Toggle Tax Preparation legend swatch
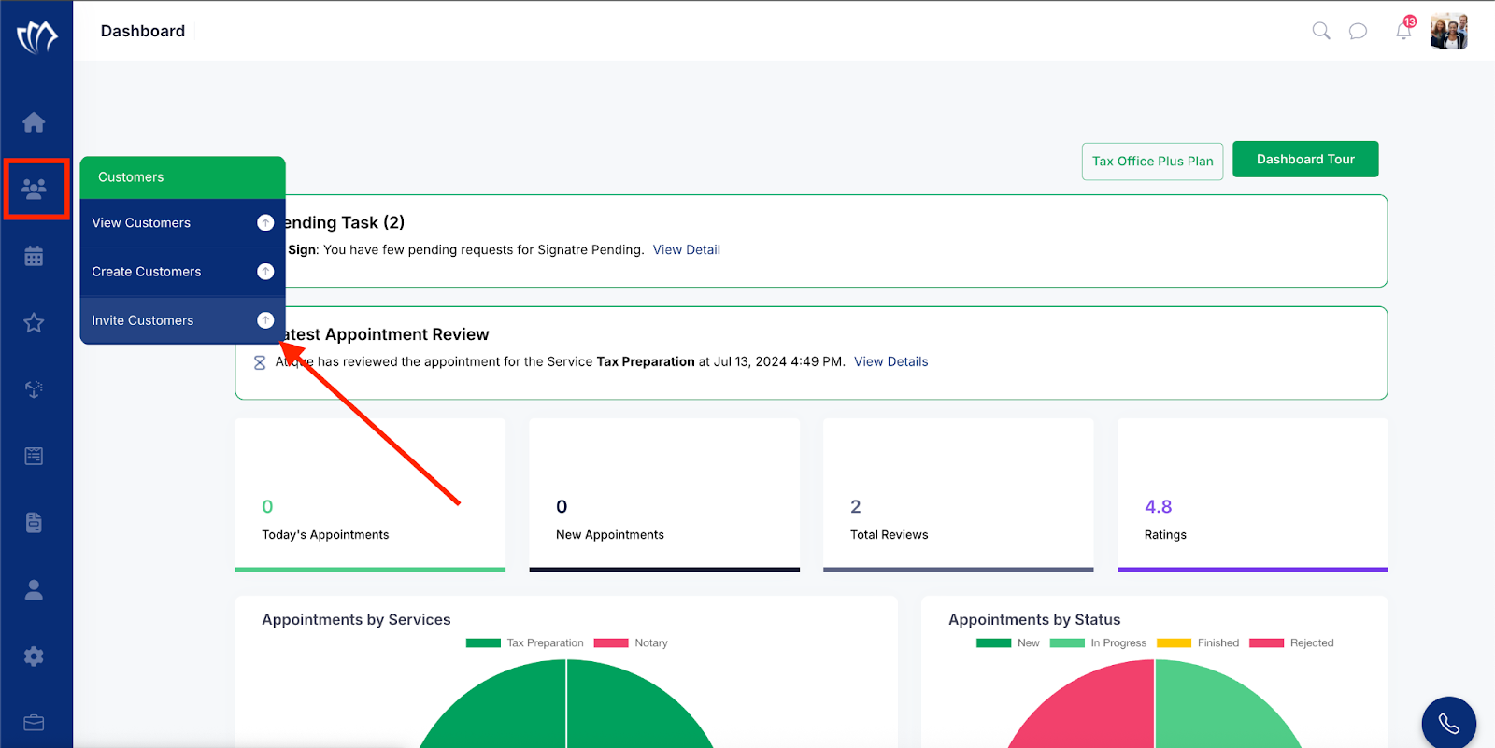The width and height of the screenshot is (1495, 748). coord(483,642)
